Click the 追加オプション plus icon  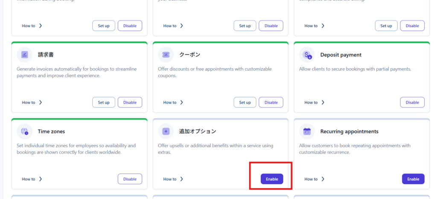click(x=166, y=132)
